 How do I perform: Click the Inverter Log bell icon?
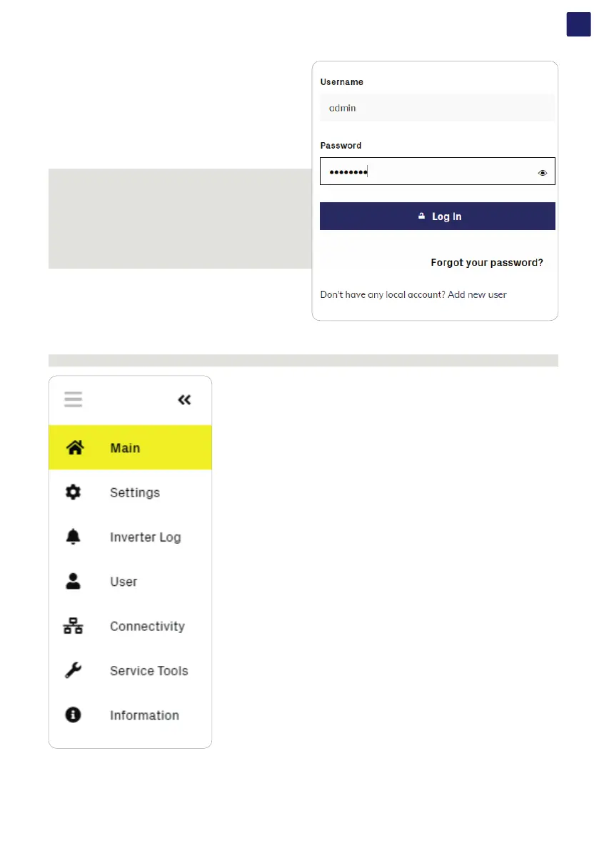click(x=73, y=537)
